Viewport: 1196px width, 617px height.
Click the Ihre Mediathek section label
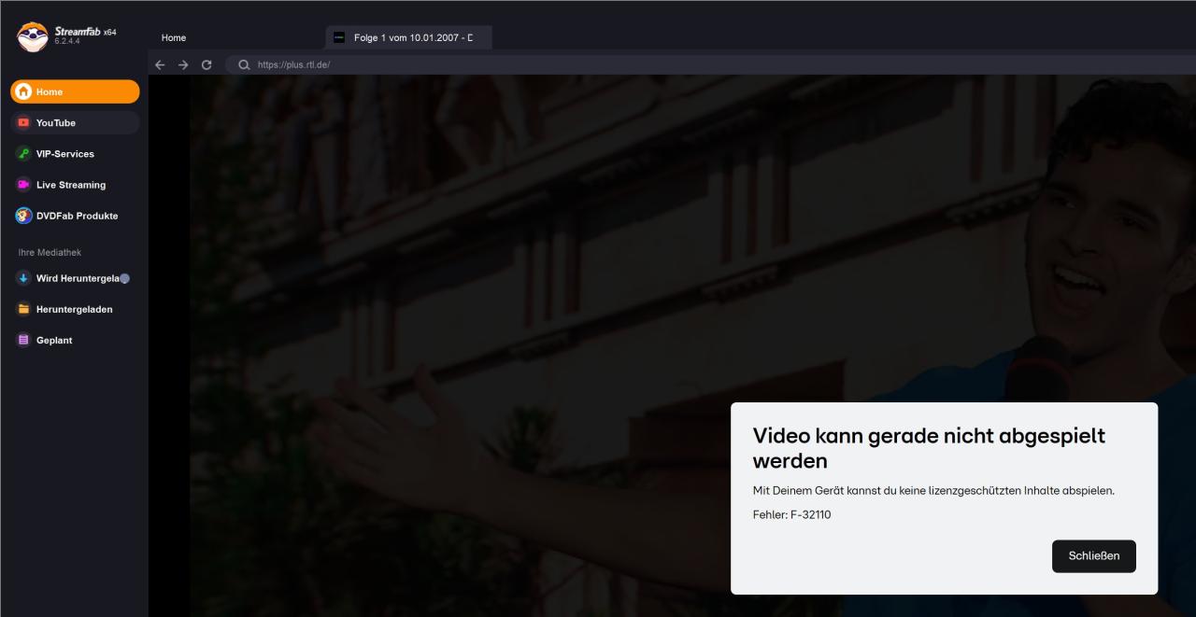(50, 252)
